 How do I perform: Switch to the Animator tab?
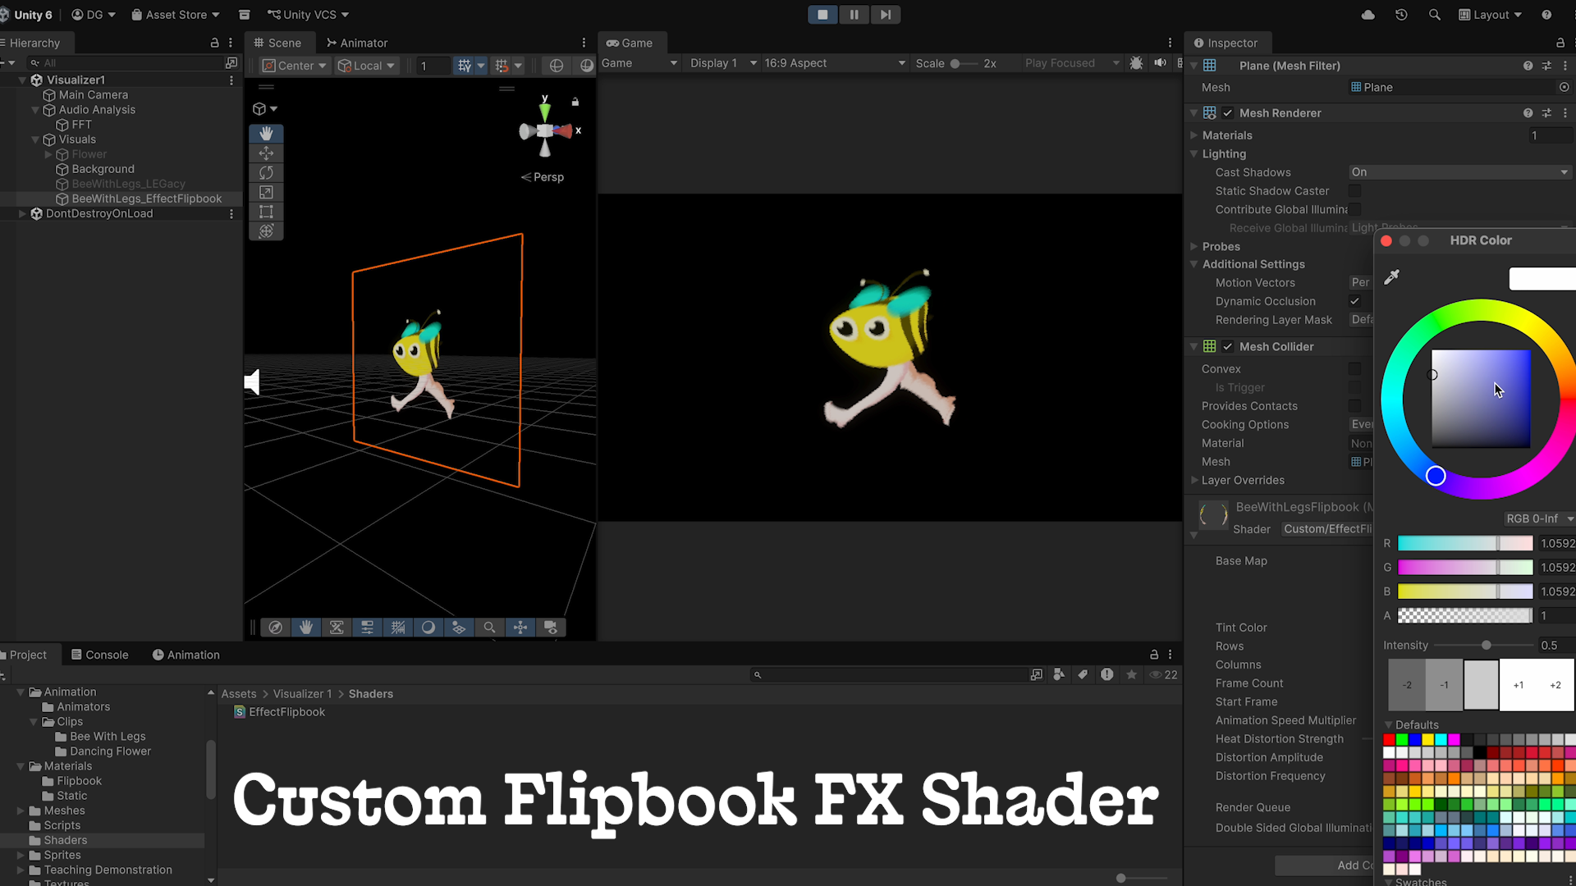pos(356,43)
